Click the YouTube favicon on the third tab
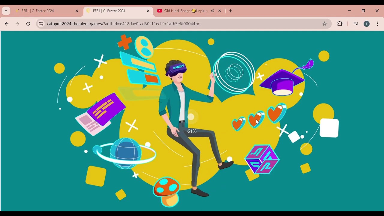 pos(160,11)
